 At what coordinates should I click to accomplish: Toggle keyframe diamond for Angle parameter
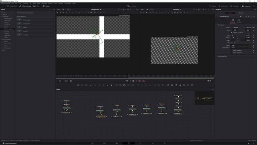coord(253,40)
